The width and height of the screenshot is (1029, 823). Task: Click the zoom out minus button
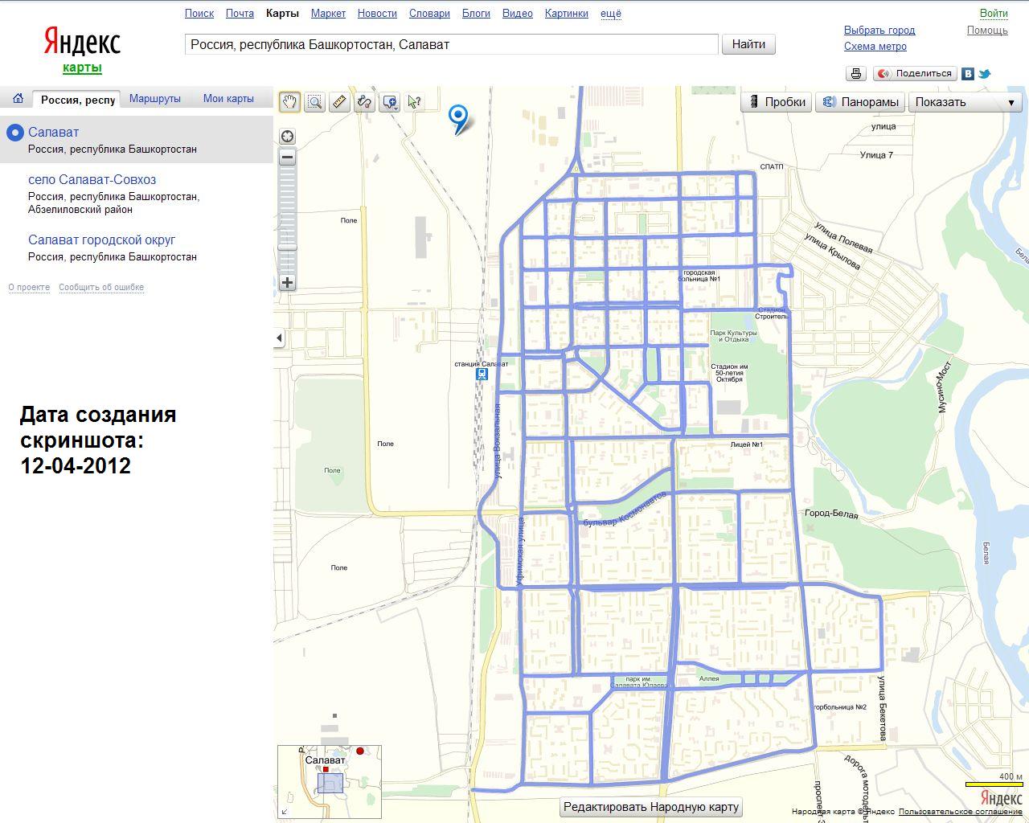287,158
